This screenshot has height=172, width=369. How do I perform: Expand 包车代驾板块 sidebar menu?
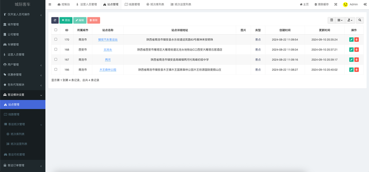coord(23,85)
